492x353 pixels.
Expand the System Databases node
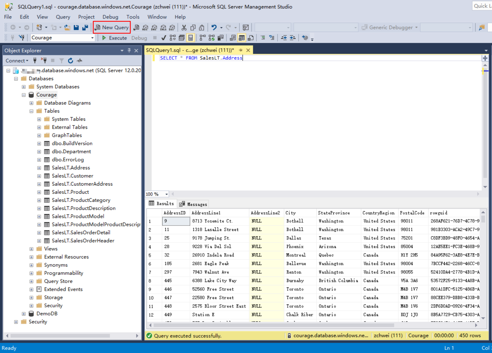click(24, 87)
